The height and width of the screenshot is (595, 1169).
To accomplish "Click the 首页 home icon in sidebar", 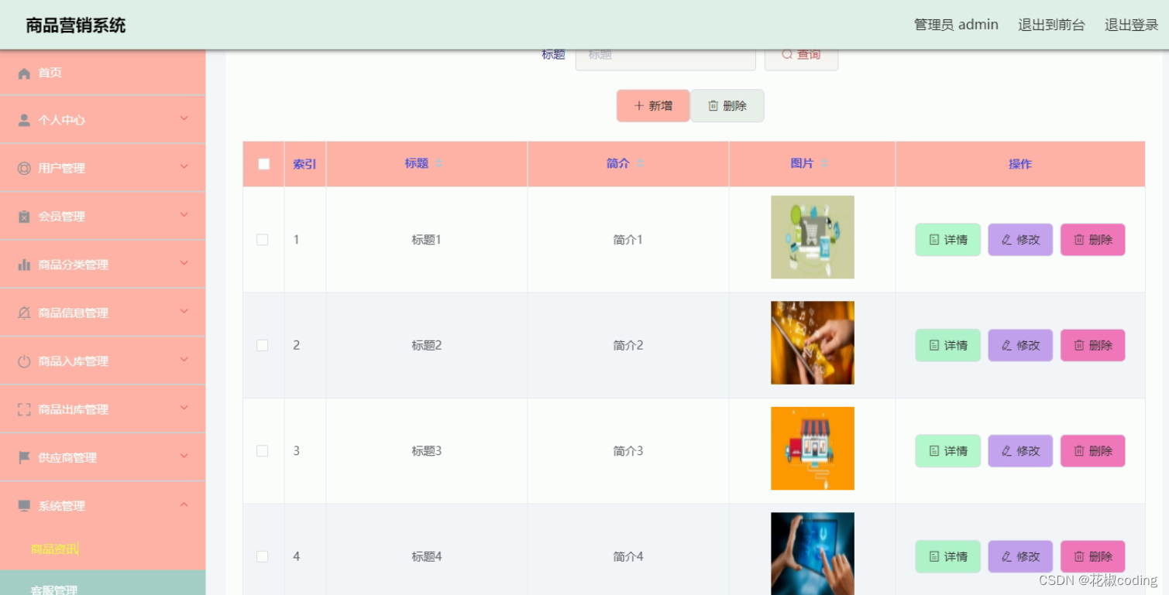I will [24, 73].
